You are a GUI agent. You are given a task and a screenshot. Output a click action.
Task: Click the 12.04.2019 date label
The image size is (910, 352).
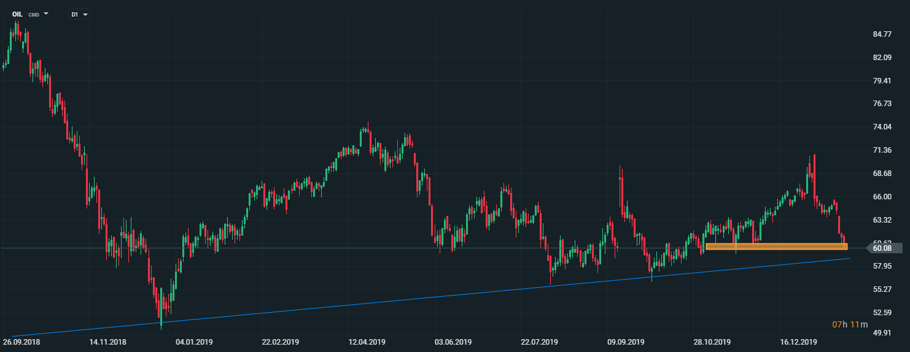point(367,342)
